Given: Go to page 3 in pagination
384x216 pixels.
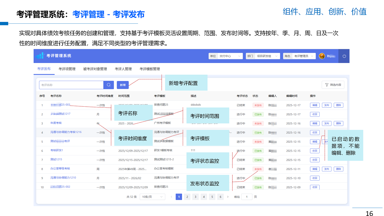Looking at the screenshot, I should [x=195, y=197].
